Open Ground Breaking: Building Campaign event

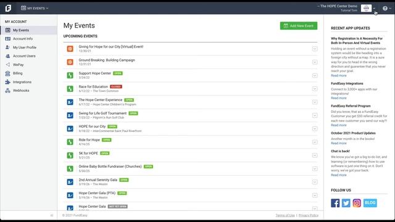click(x=107, y=60)
